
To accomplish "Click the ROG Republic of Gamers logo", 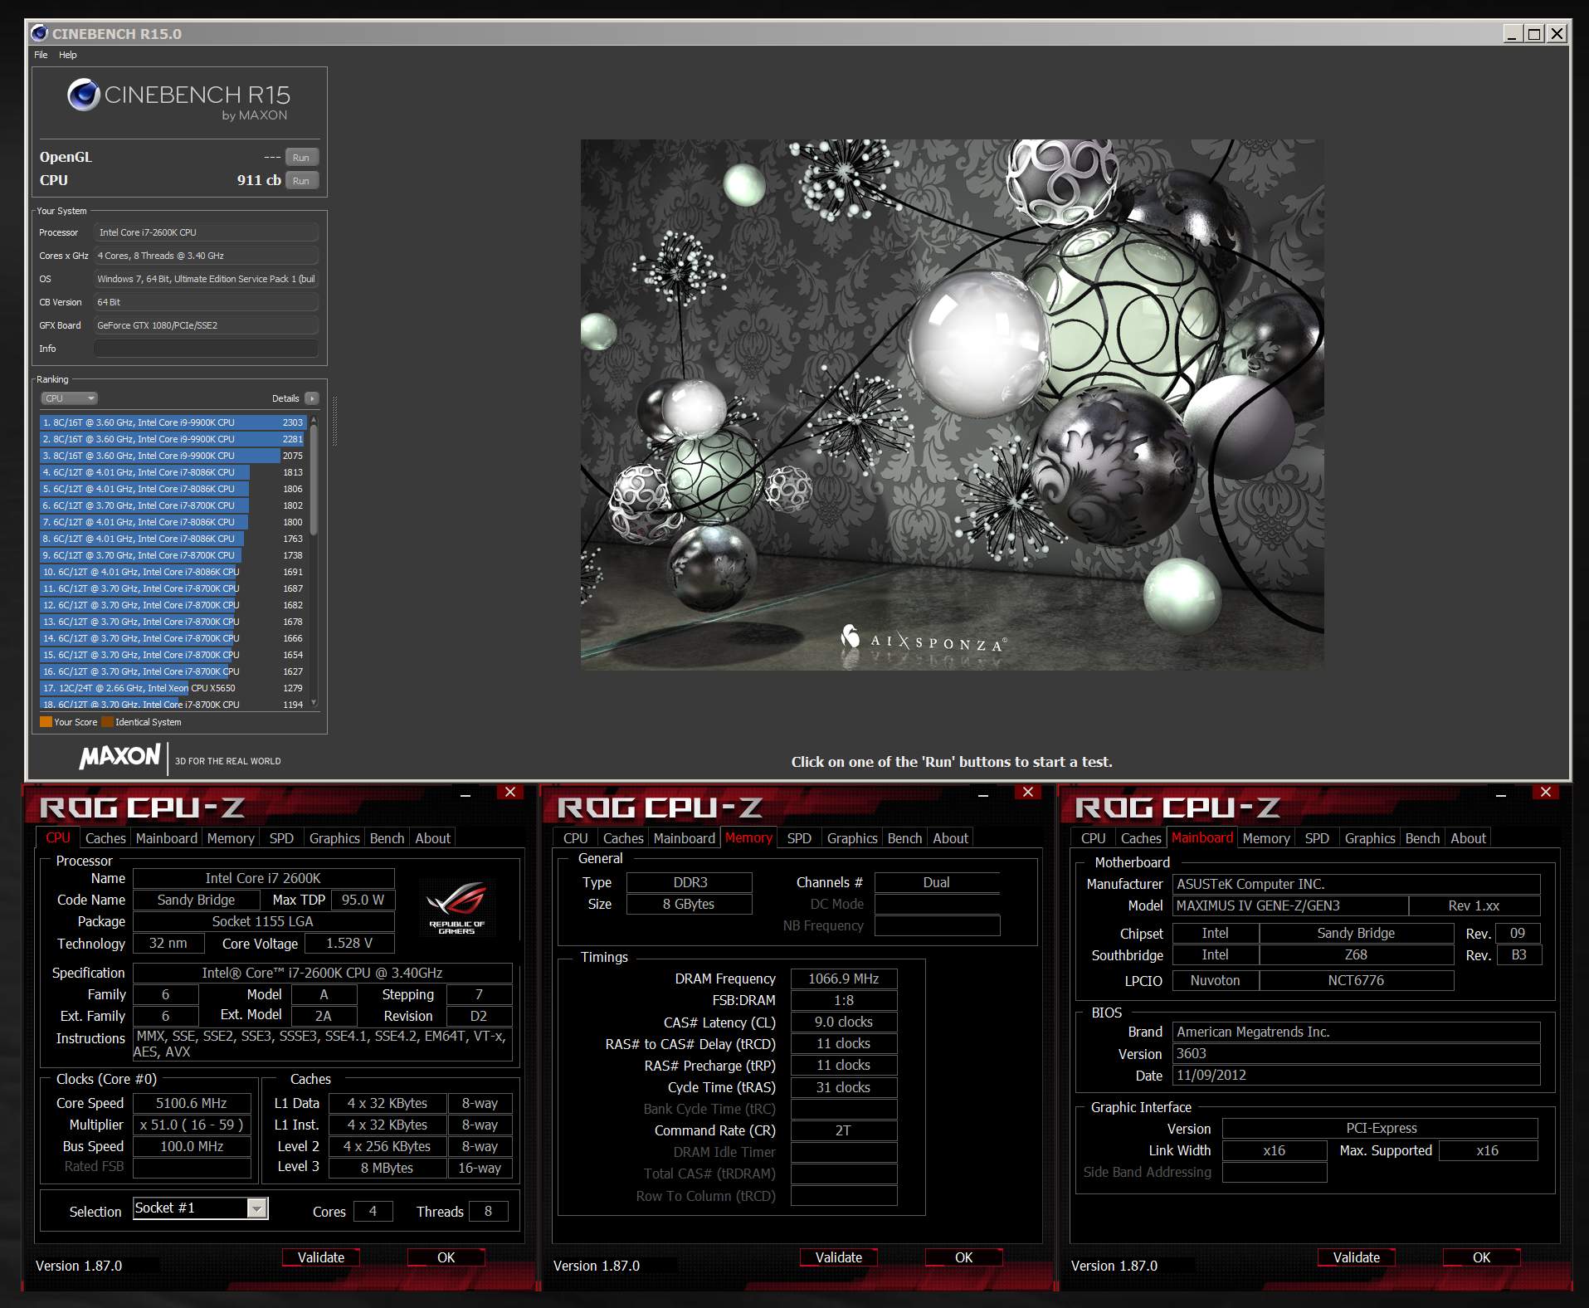I will click(456, 908).
